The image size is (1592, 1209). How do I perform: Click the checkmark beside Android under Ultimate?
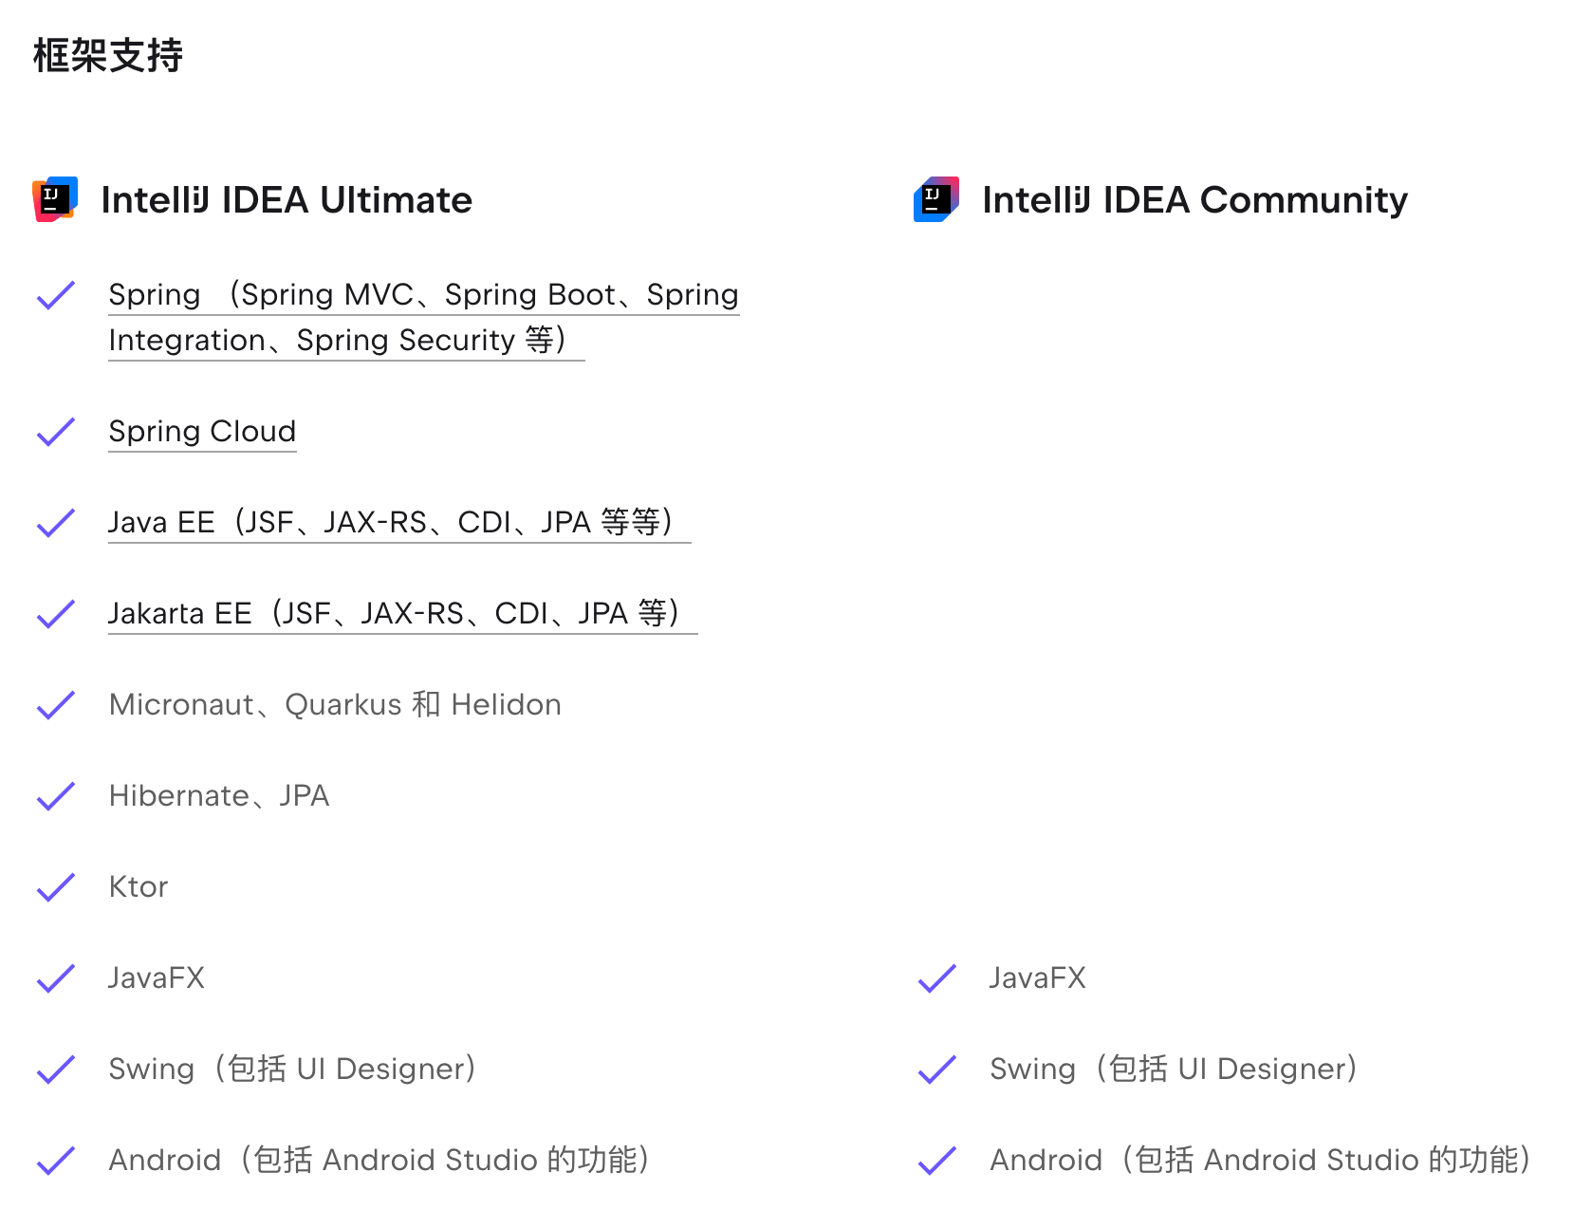[x=56, y=1160]
